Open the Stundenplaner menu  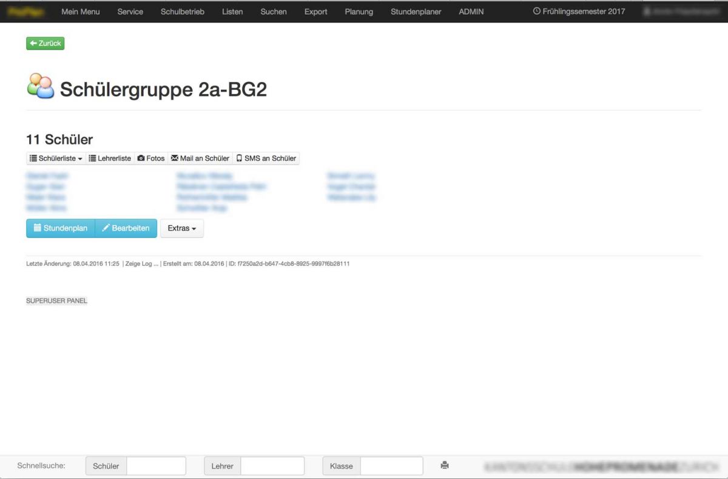[x=416, y=12]
